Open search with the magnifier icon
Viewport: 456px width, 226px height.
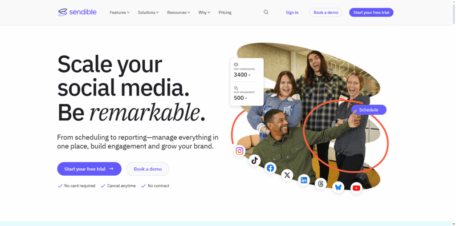(266, 12)
